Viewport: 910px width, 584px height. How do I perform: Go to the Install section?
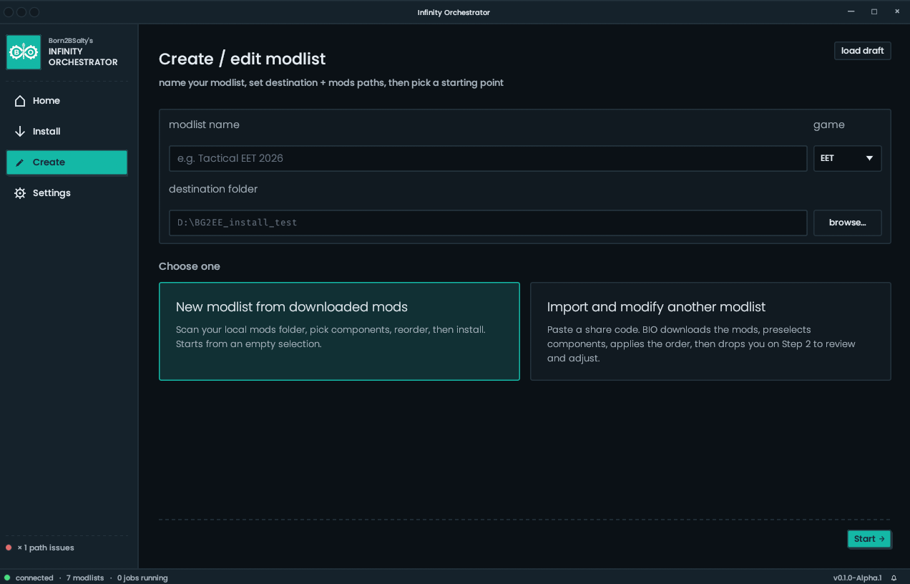tap(67, 132)
